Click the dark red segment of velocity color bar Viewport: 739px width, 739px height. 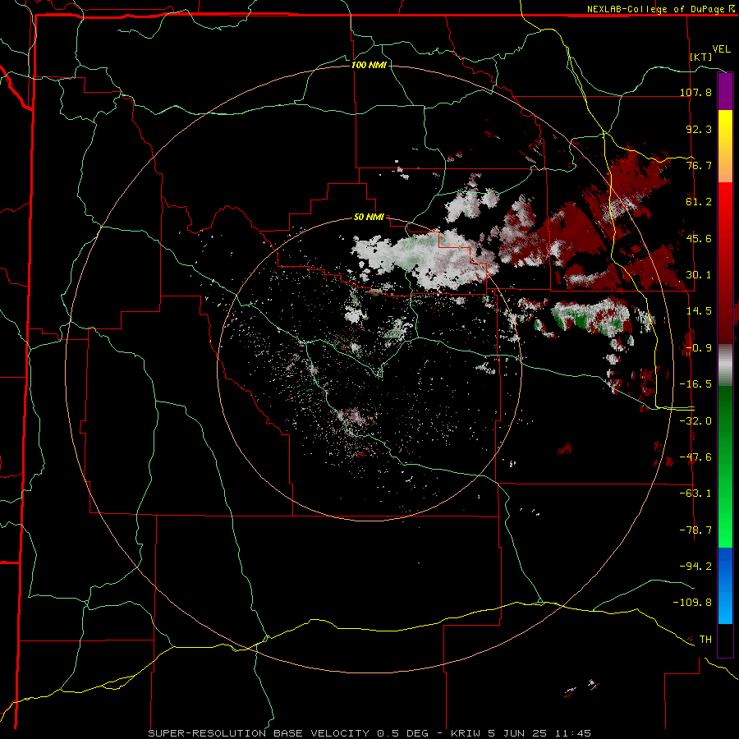(x=725, y=300)
